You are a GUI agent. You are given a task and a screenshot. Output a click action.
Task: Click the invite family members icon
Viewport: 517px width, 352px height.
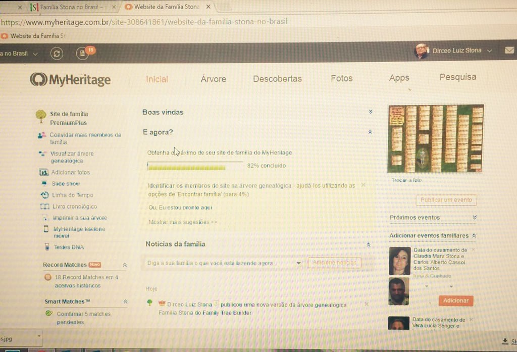pyautogui.click(x=41, y=135)
